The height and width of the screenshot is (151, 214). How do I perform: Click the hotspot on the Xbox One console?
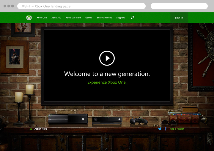pyautogui.click(x=50, y=115)
